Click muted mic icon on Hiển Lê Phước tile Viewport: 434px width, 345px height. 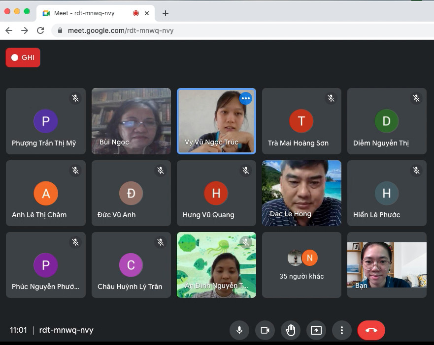[x=416, y=171]
